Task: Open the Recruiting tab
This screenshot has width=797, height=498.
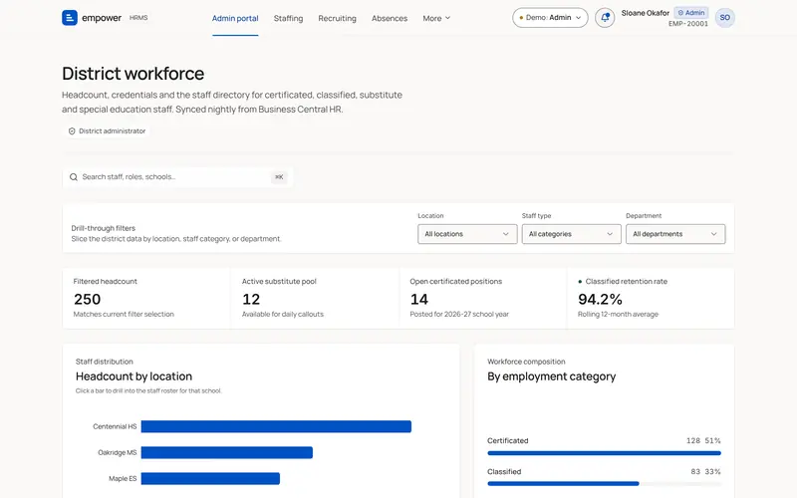Action: click(337, 18)
